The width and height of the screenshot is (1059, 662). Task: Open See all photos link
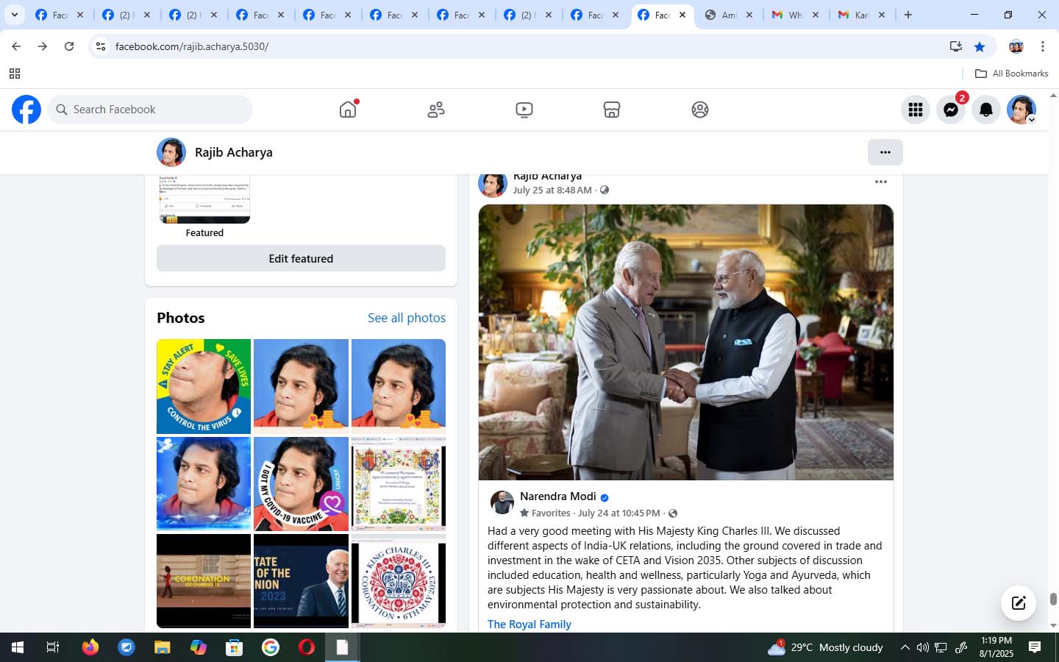407,318
